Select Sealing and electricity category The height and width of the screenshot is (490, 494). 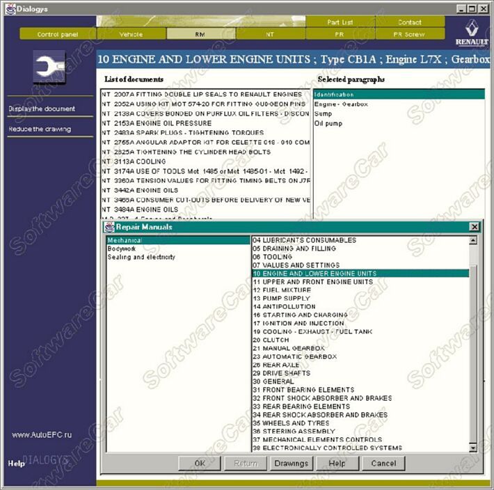click(141, 257)
